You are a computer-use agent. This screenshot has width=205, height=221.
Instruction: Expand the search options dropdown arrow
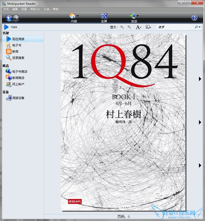point(200,27)
